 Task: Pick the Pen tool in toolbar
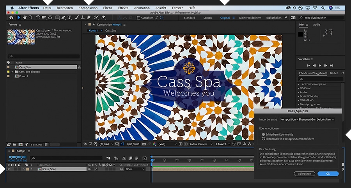point(64,18)
